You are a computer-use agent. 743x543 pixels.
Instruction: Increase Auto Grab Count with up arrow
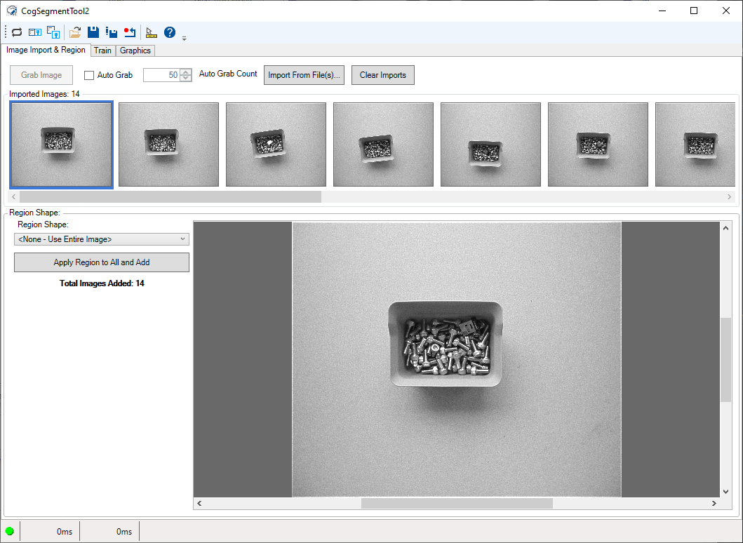[186, 72]
